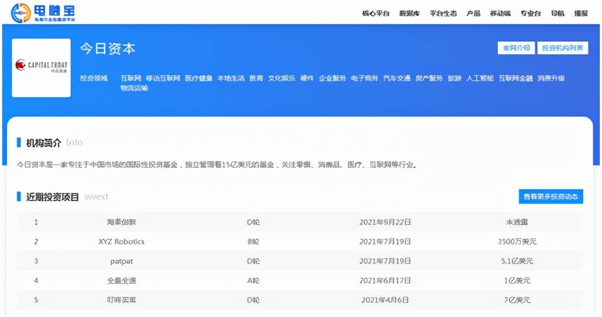Select the 移动互联网 investment field tag
The image size is (602, 317).
pos(163,78)
